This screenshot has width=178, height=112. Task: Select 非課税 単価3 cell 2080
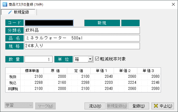[x=149, y=89]
